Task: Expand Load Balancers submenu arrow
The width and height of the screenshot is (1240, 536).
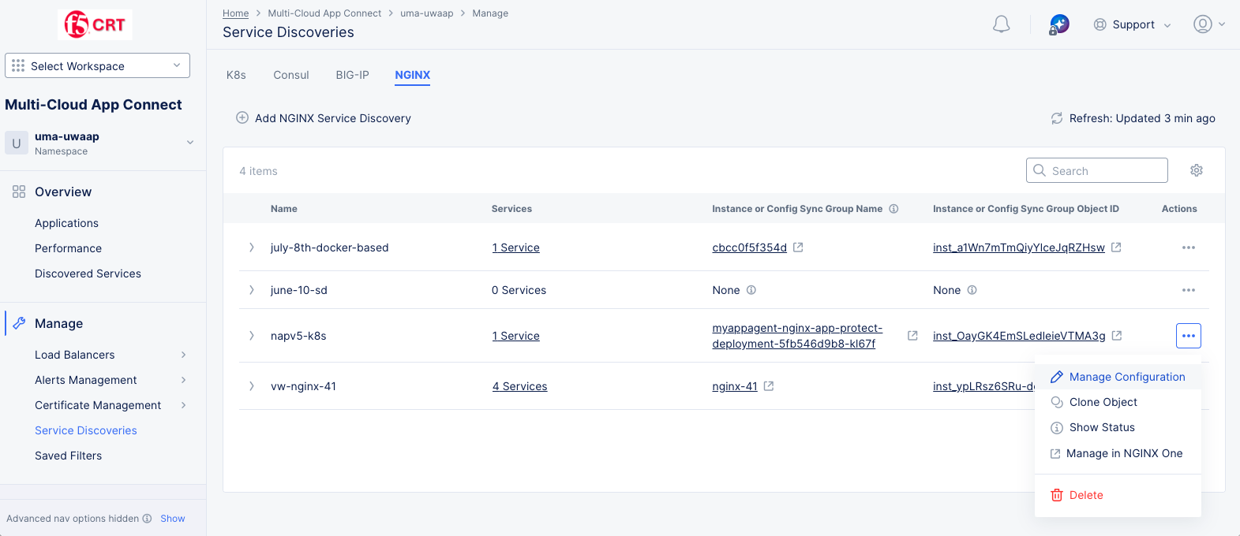Action: point(184,355)
